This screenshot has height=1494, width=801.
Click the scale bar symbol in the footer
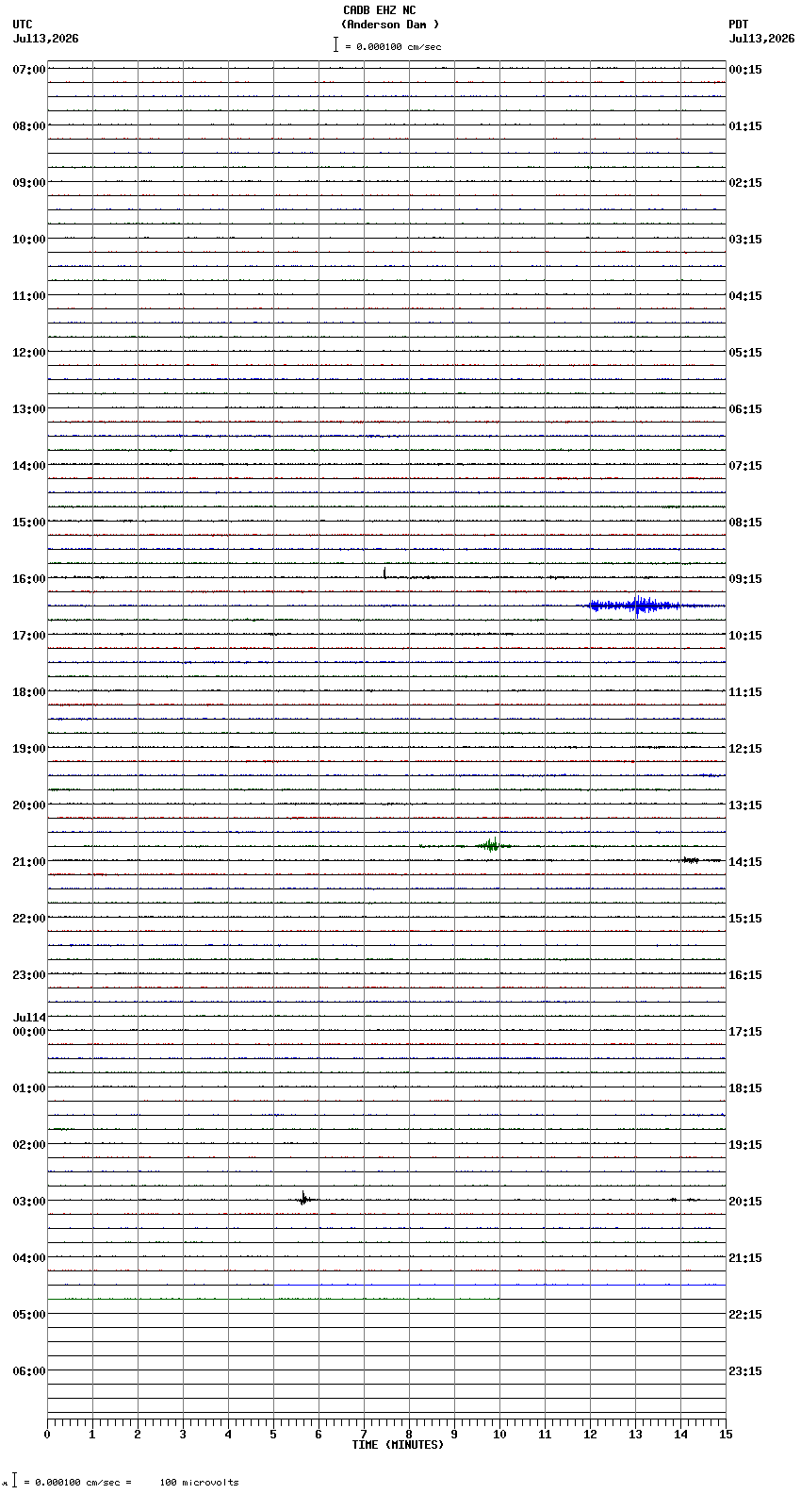point(15,1481)
